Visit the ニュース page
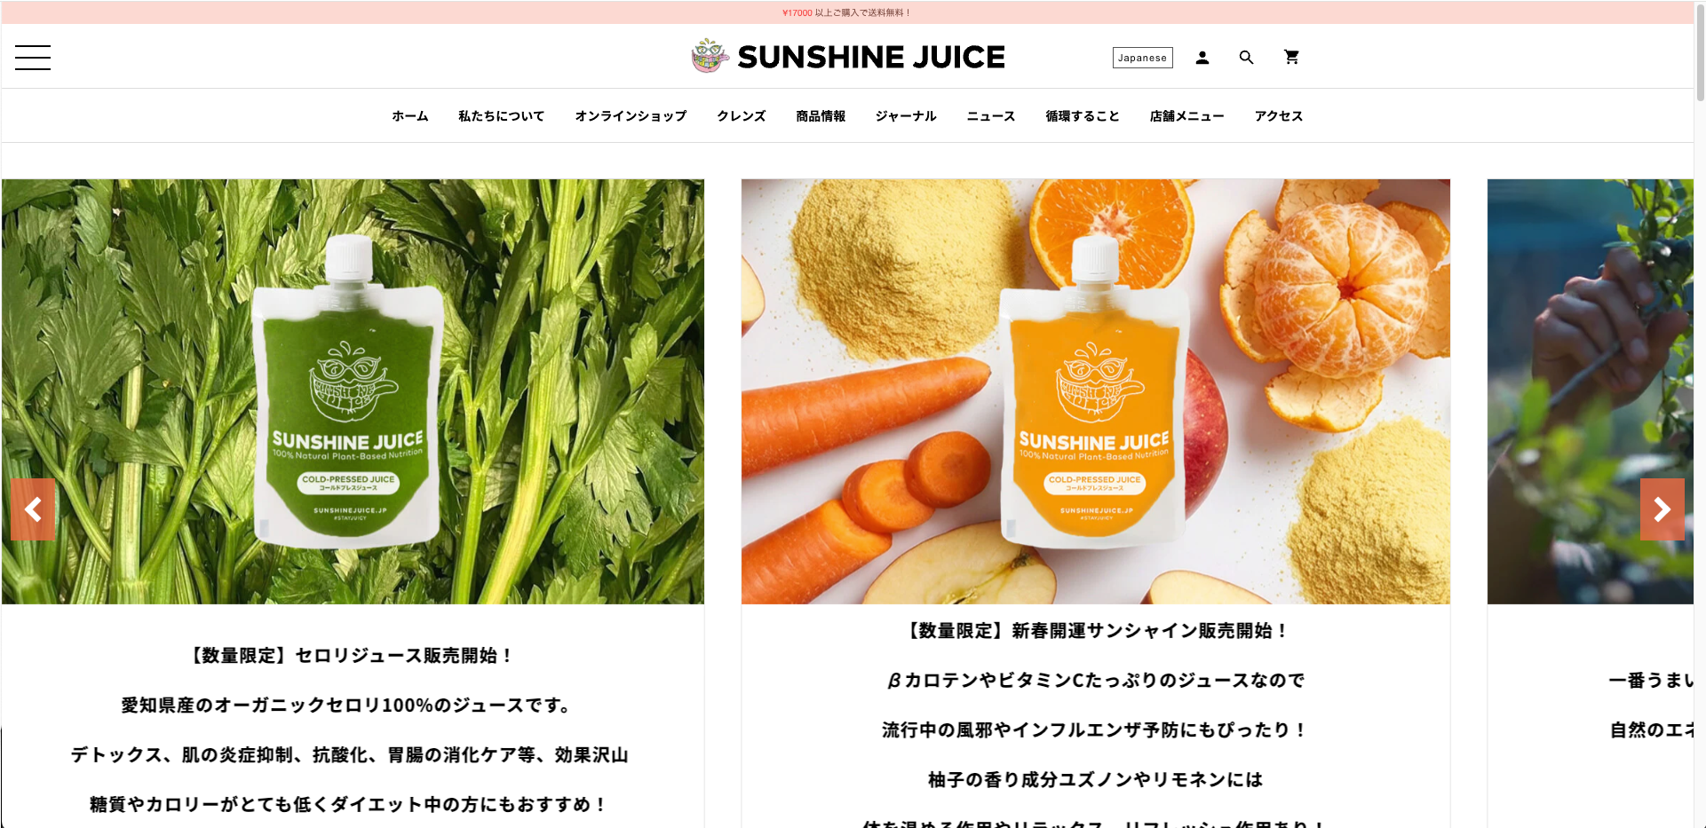1706x828 pixels. coord(991,116)
